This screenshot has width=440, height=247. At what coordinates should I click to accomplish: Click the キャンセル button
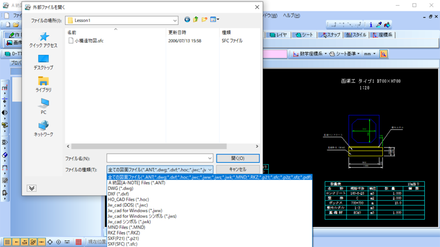pyautogui.click(x=238, y=169)
